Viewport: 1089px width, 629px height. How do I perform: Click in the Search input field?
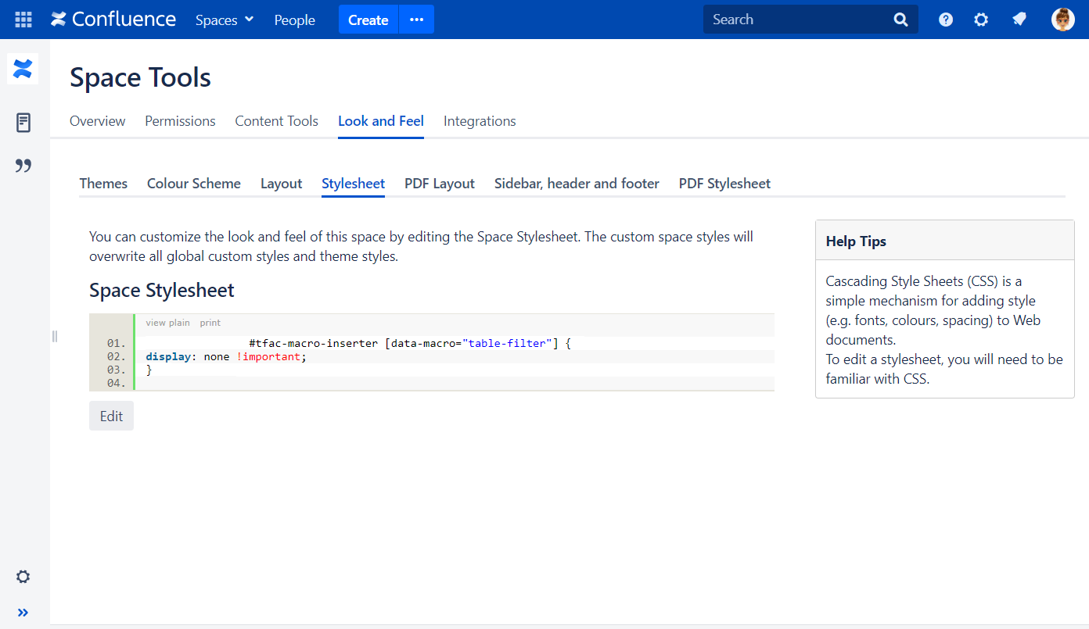pos(798,20)
